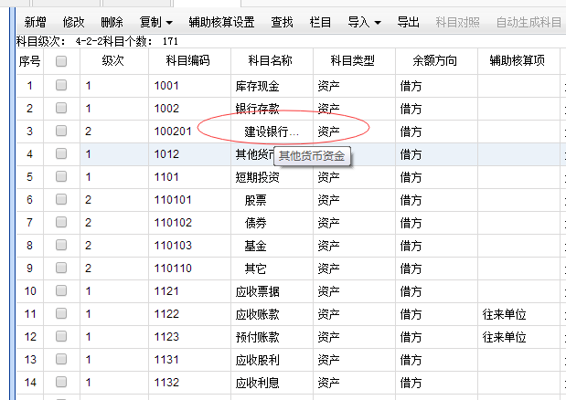This screenshot has height=400, width=566.
Task: Open 辅助核算设置 settings
Action: click(221, 21)
